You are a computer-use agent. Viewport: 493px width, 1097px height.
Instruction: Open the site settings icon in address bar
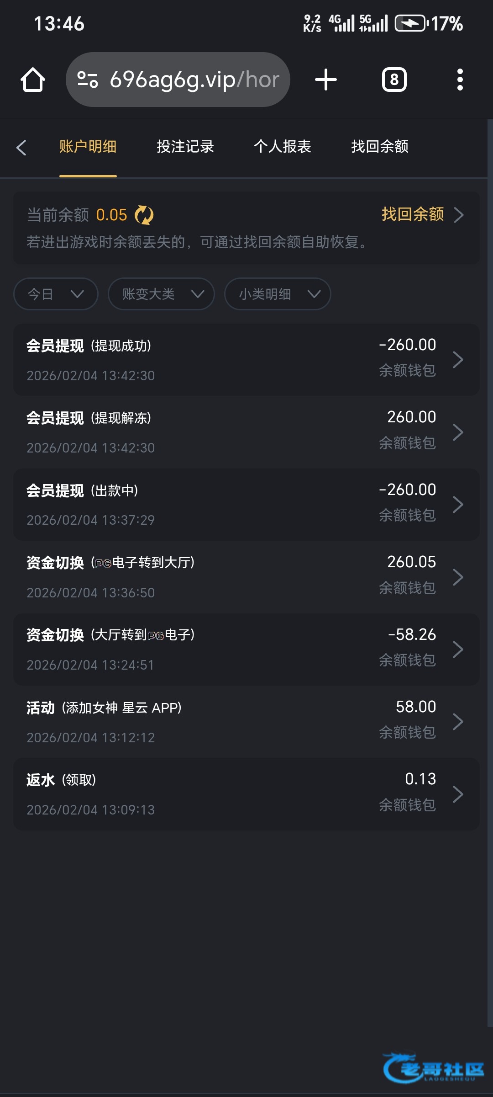pyautogui.click(x=88, y=80)
